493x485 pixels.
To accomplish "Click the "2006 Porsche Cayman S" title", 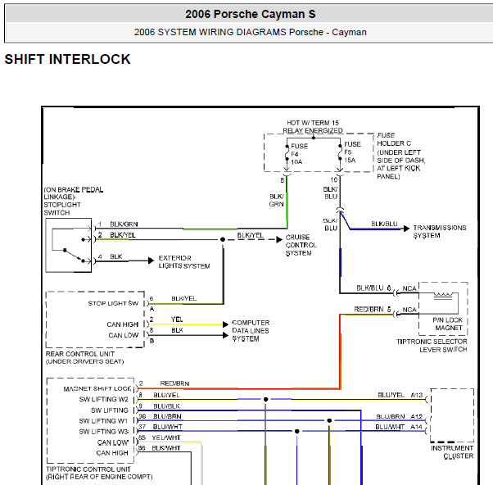I will tap(251, 14).
